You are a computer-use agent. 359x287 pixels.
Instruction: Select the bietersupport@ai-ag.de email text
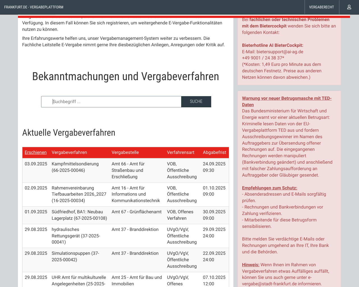280,52
